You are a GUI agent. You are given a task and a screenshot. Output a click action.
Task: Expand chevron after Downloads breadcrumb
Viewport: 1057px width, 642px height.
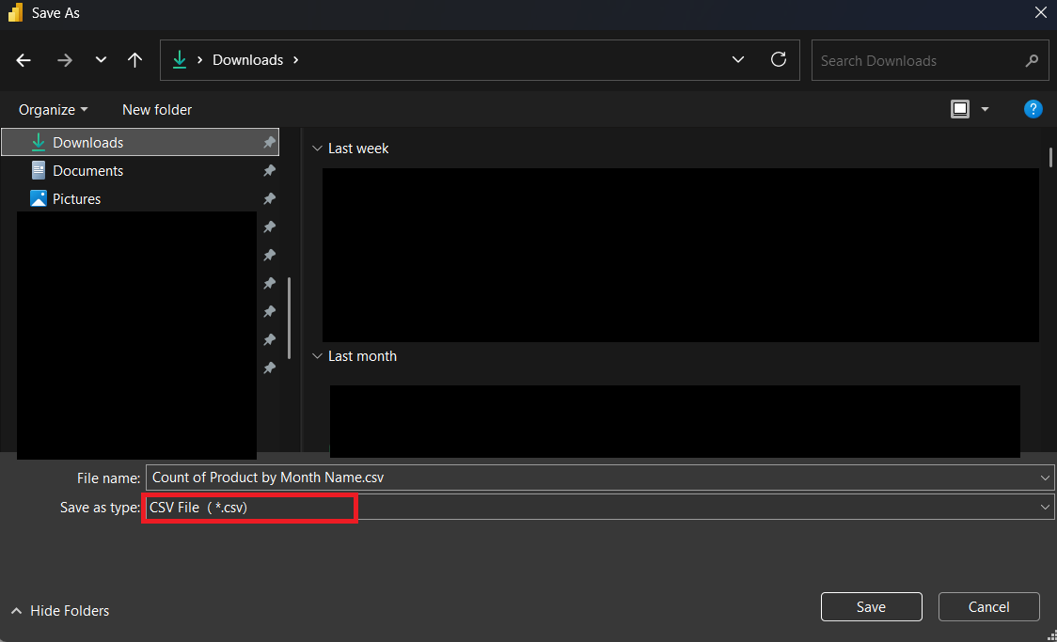point(295,60)
